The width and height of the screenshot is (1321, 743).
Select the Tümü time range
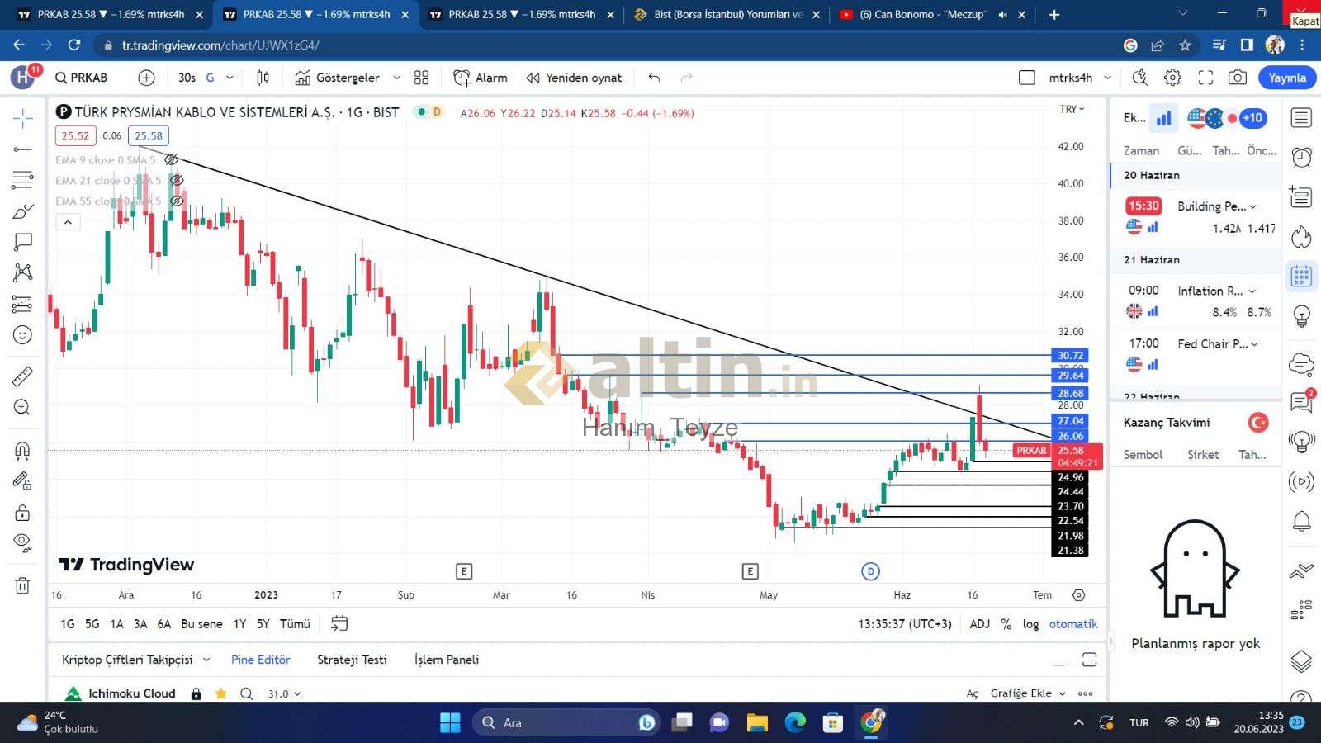pyautogui.click(x=295, y=624)
